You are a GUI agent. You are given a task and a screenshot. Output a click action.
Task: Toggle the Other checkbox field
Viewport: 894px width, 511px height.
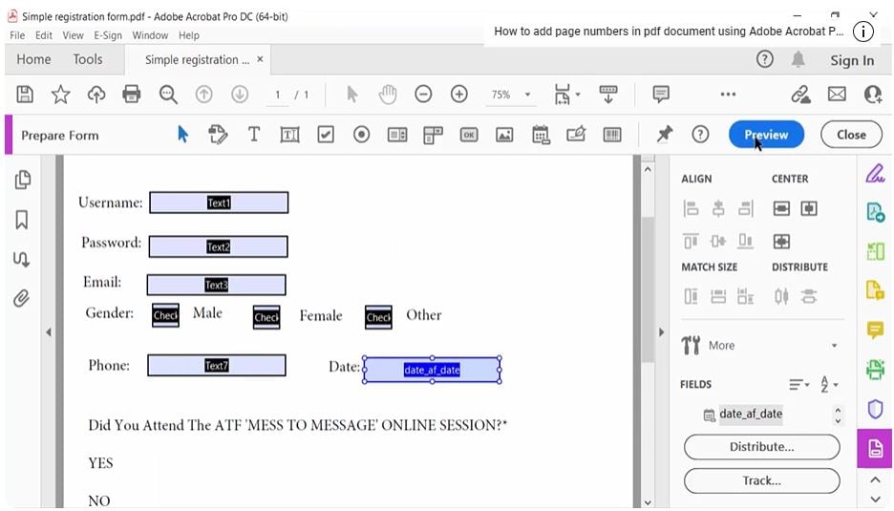point(378,317)
